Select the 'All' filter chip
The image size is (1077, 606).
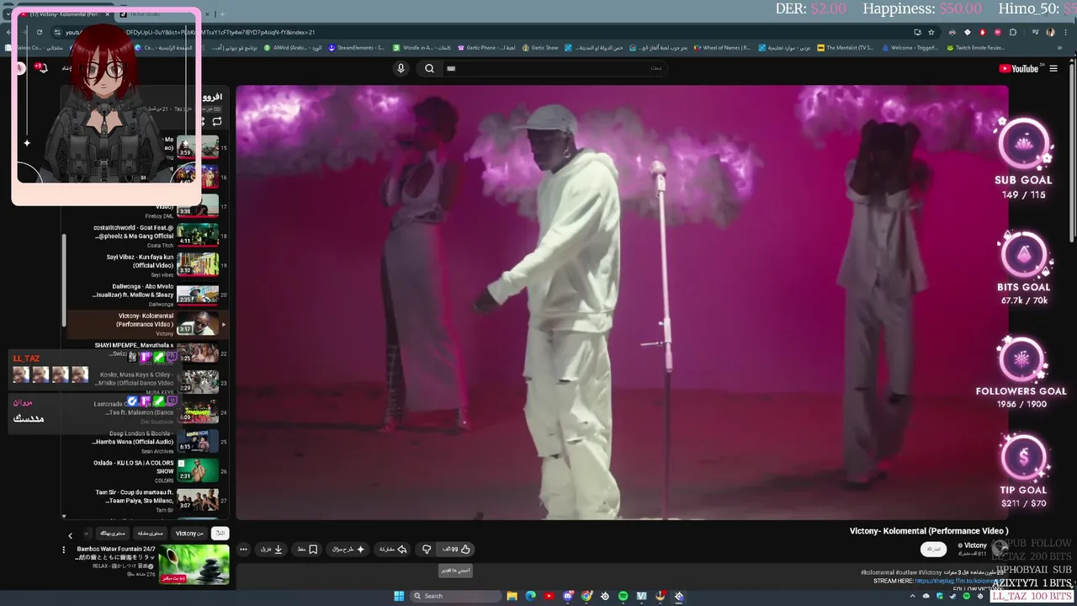220,534
